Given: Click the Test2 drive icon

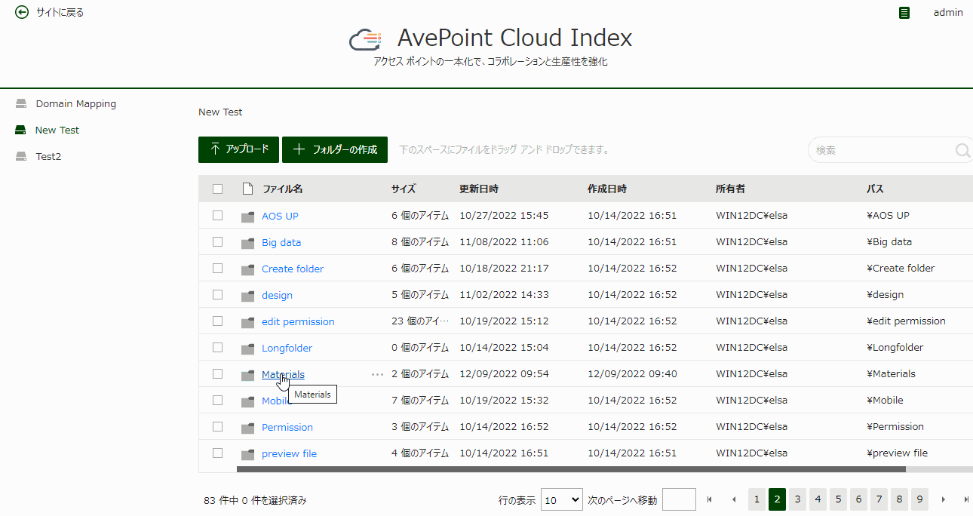Looking at the screenshot, I should [x=21, y=157].
